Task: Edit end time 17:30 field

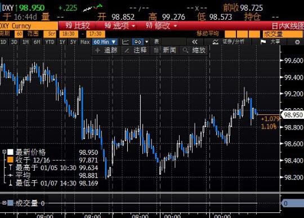Action: click(96, 34)
